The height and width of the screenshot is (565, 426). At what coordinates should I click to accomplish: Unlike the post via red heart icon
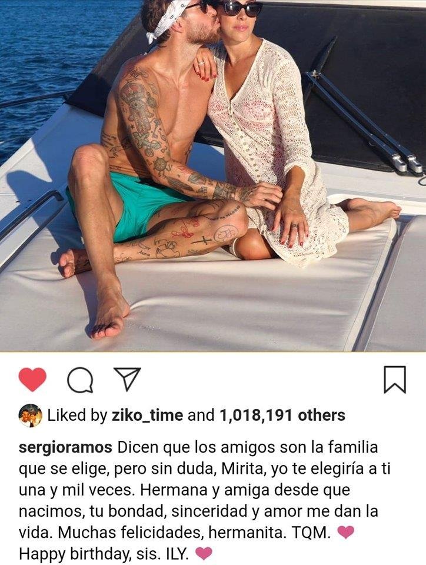pos(32,380)
